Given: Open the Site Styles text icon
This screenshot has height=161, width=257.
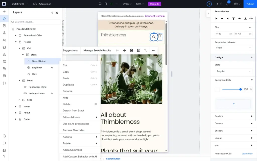Looking at the screenshot, I should click(4, 40).
